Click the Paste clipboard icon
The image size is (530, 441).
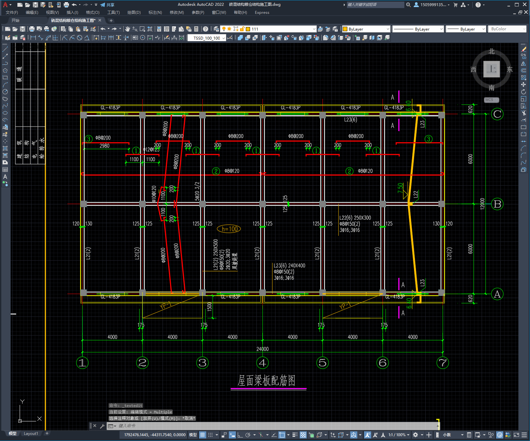(78, 29)
